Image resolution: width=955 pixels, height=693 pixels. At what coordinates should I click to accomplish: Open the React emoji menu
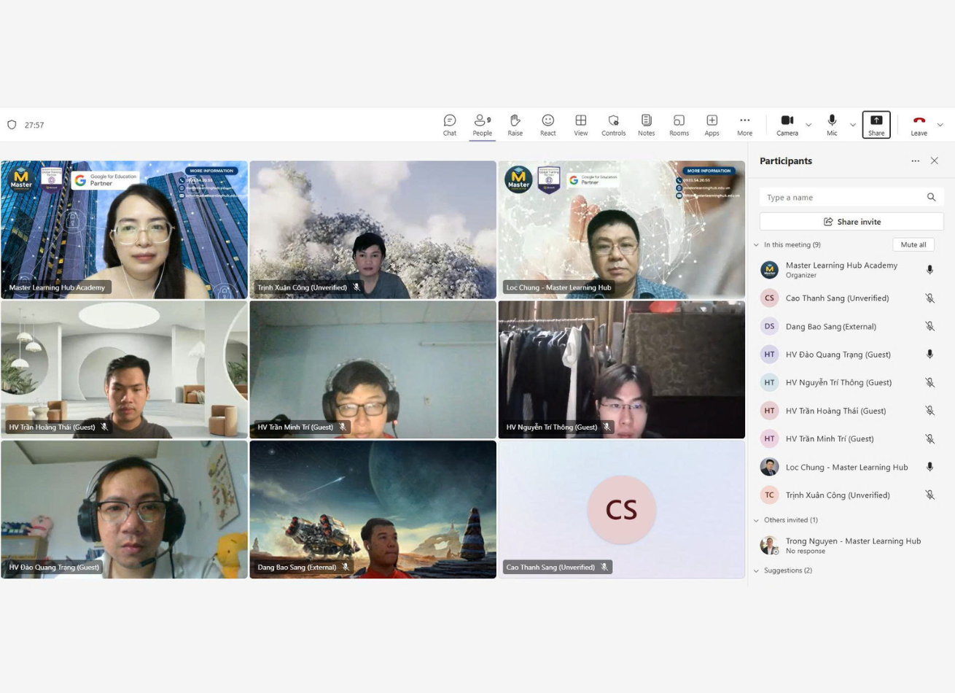[547, 125]
